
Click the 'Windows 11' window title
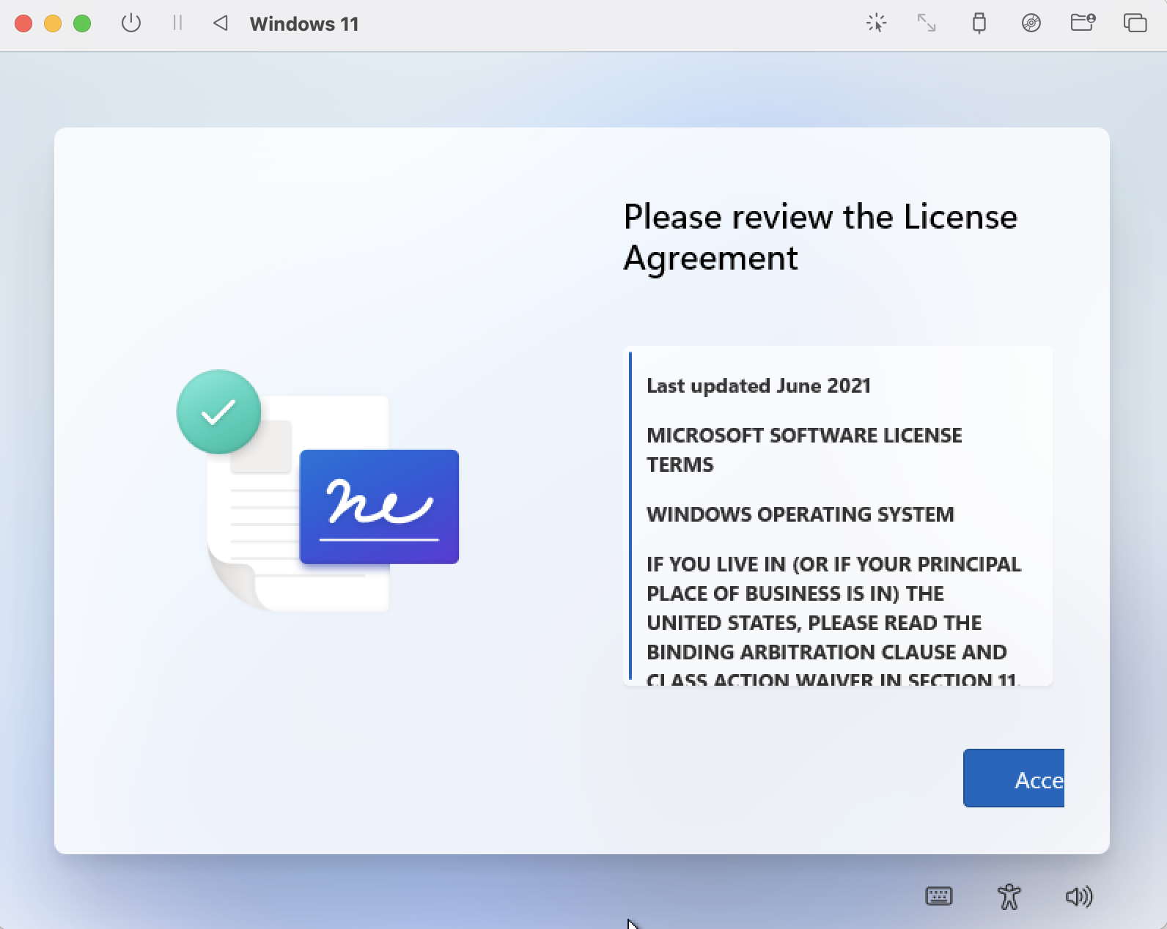pos(304,24)
